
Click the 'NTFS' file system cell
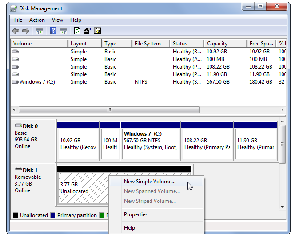(x=141, y=82)
